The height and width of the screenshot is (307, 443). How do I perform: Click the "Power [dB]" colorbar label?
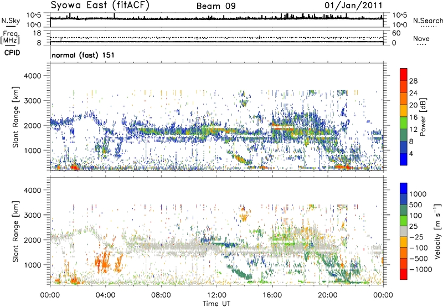point(423,117)
